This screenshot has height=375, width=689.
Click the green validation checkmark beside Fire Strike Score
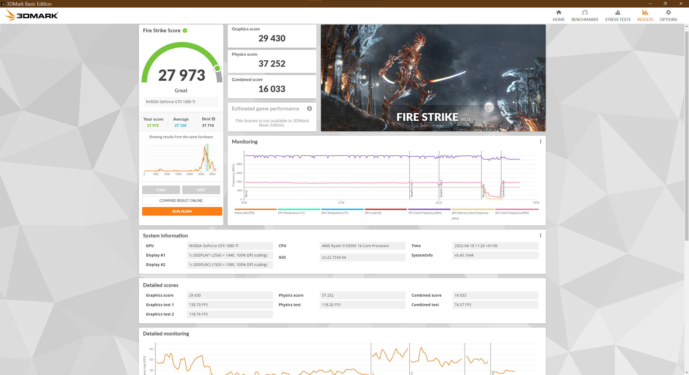coord(185,30)
